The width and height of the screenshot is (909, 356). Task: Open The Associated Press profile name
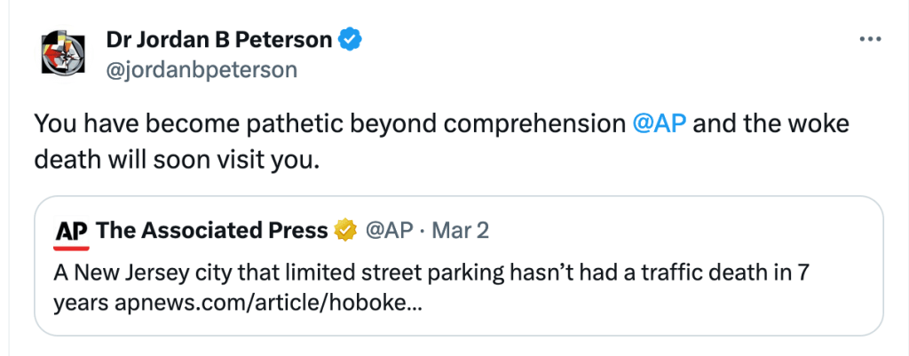pyautogui.click(x=211, y=231)
